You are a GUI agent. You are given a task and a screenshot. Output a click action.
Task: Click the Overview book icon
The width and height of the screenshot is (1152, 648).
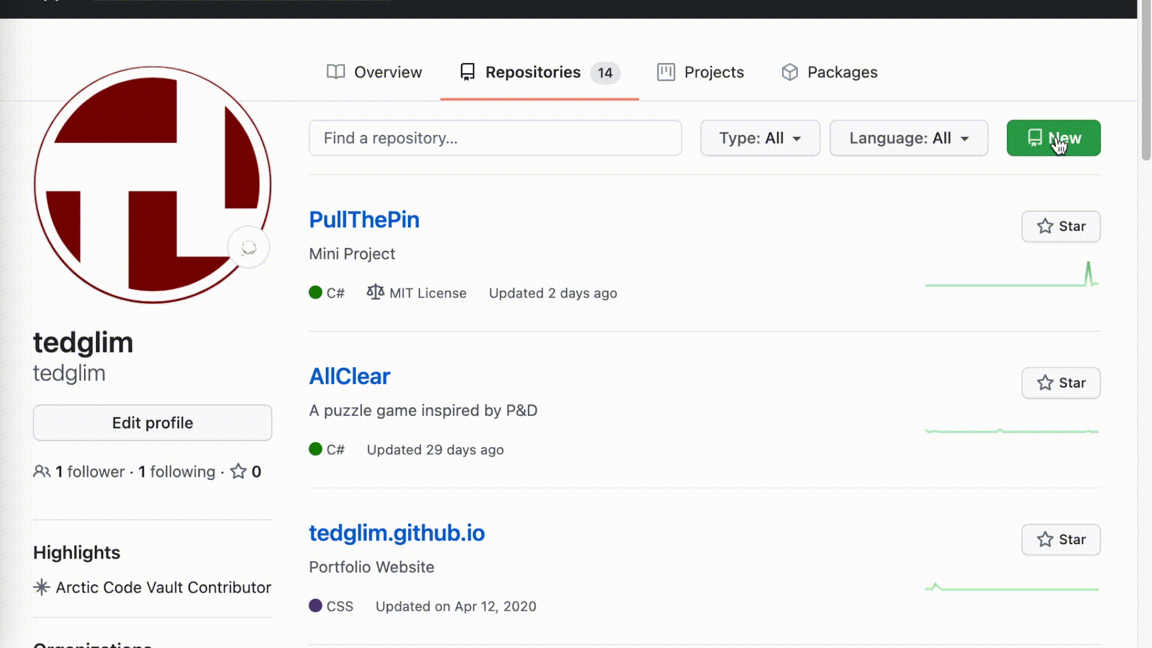[336, 72]
